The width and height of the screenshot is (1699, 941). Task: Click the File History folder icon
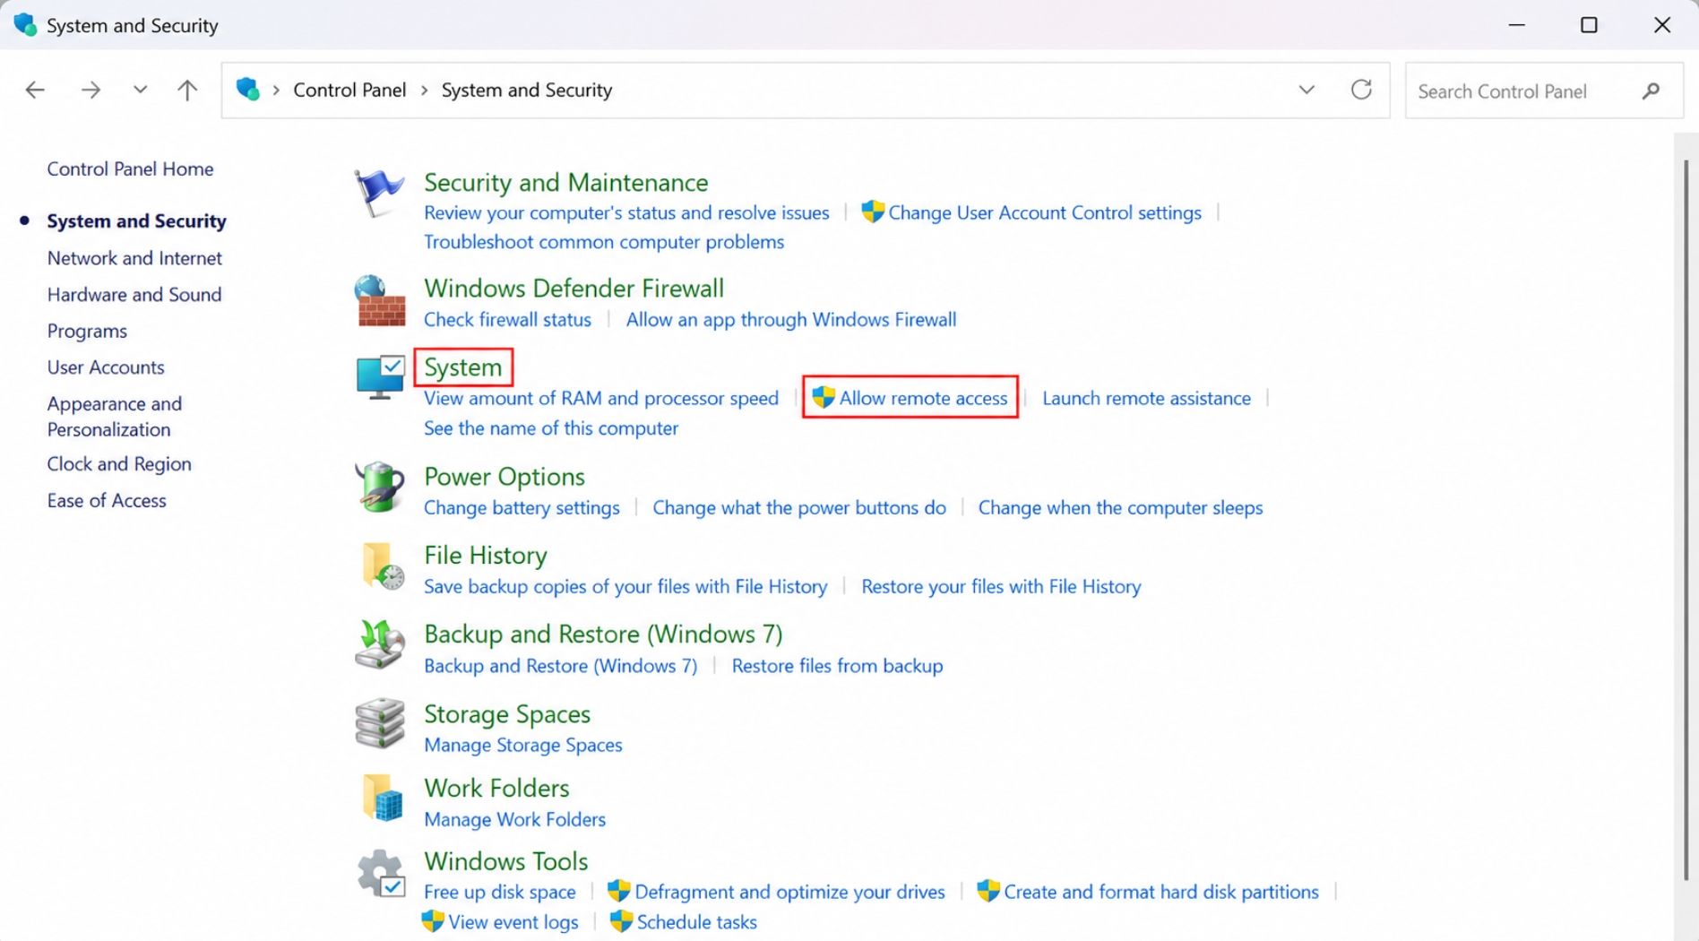(x=383, y=565)
